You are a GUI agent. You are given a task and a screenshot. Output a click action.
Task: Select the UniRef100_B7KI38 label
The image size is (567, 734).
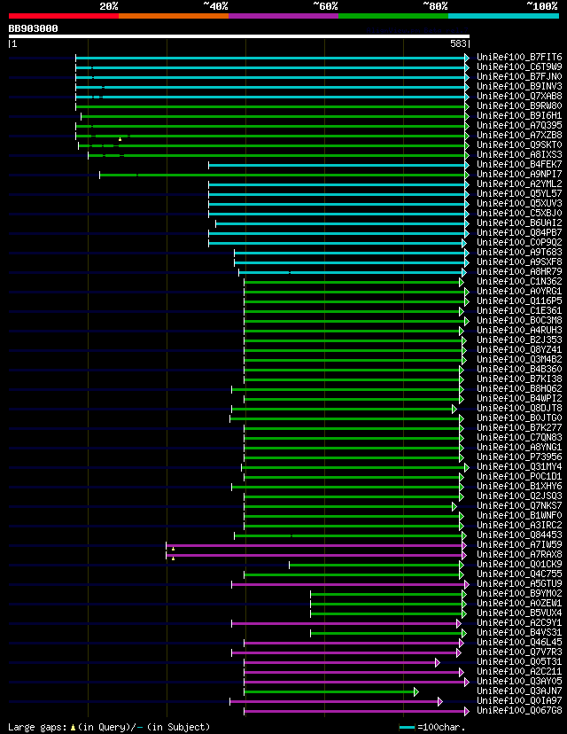(519, 379)
